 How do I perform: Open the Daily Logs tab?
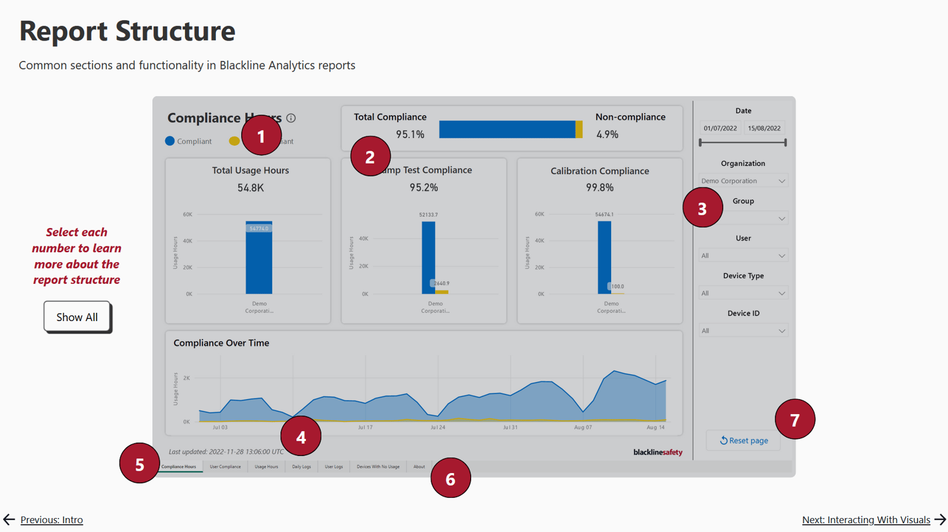point(301,465)
